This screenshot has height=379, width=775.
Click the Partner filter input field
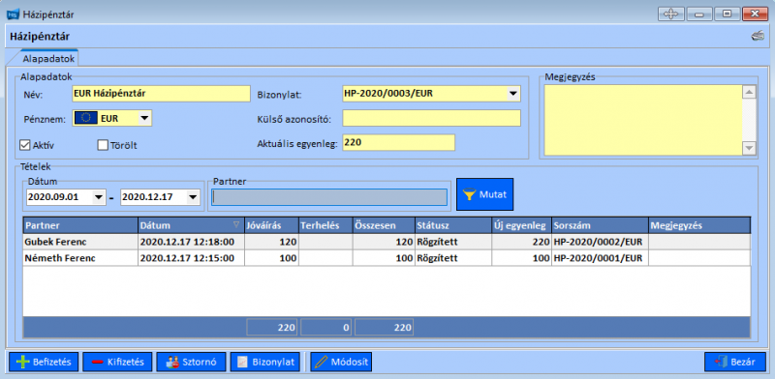coord(329,197)
